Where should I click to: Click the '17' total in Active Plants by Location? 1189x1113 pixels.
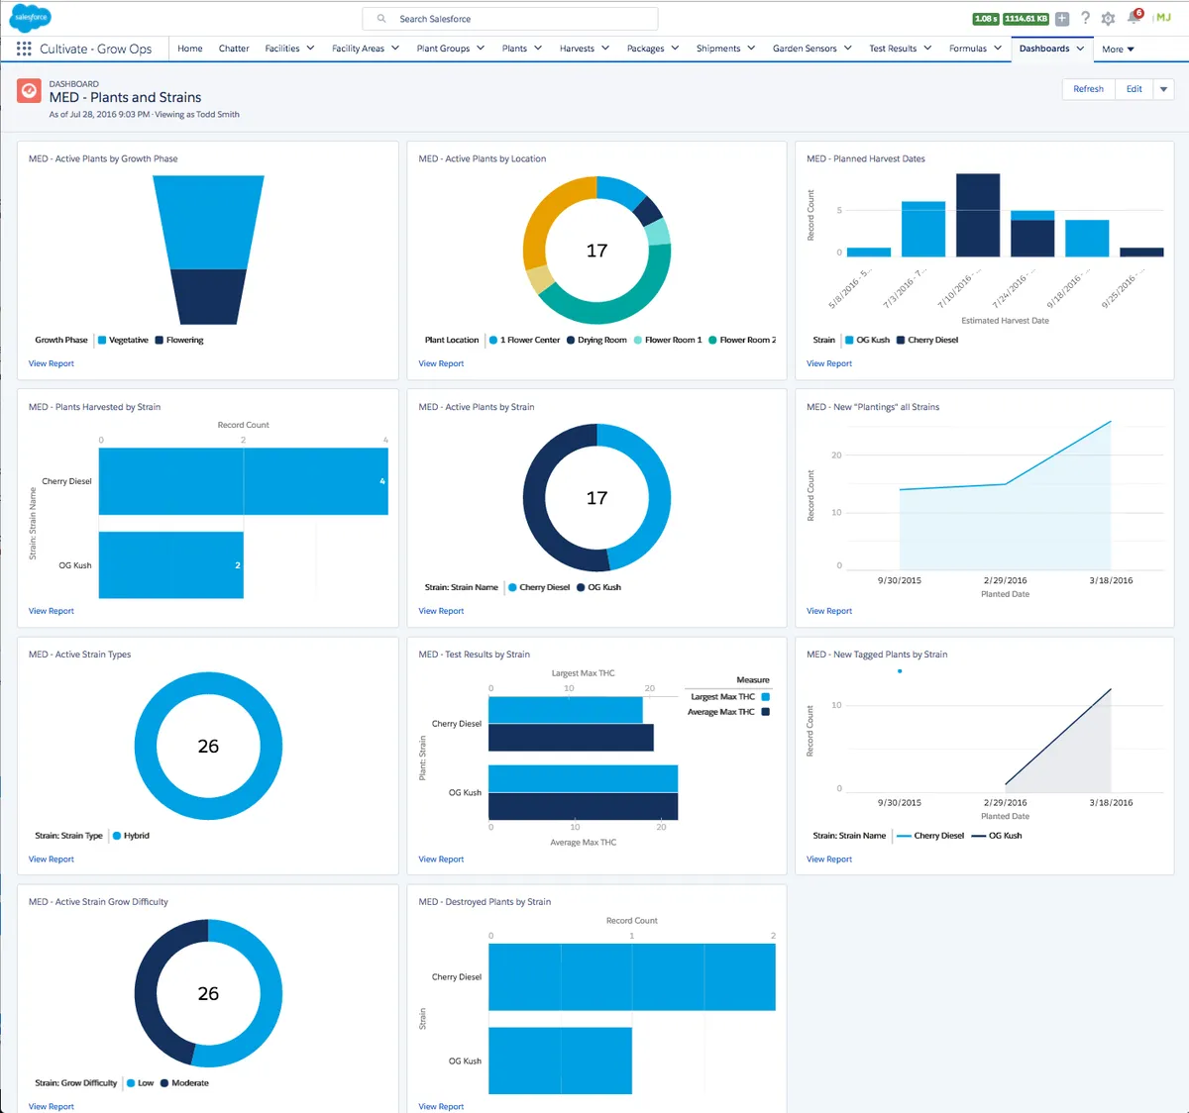tap(596, 251)
